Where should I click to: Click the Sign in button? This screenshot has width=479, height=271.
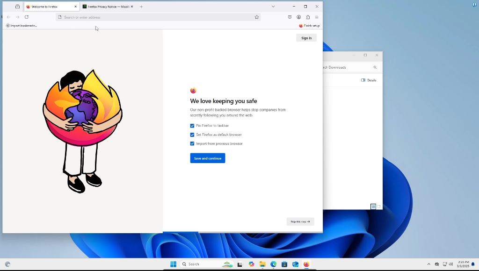coord(306,38)
